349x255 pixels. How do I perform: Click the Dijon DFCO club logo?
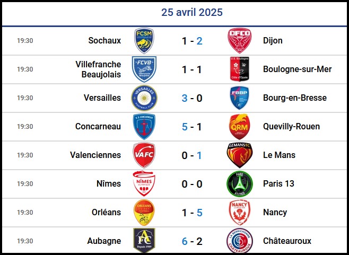click(x=239, y=40)
